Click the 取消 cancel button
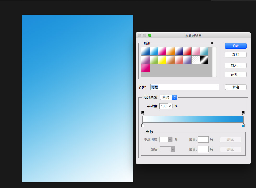Viewport: 256px width, 188px height. tap(236, 55)
